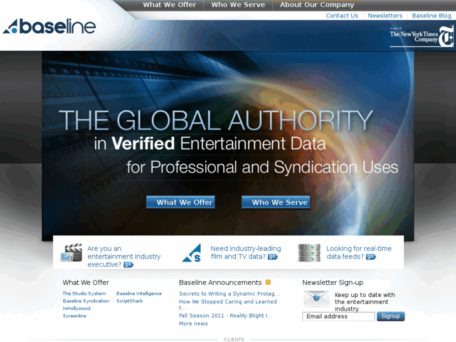
Task: Open 'Looking for real-time data feeds?' link
Action: (x=359, y=252)
